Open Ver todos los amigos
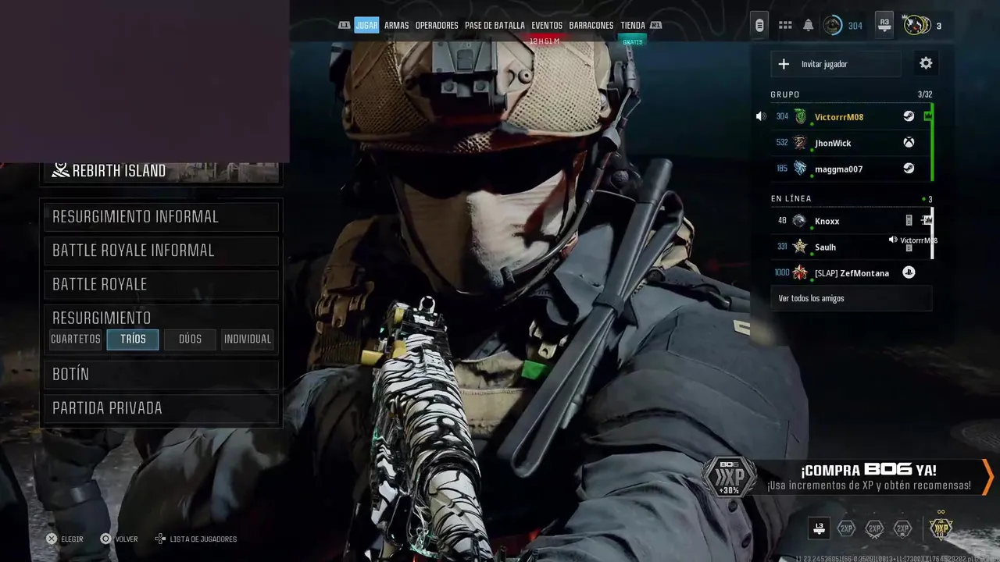Image resolution: width=1000 pixels, height=562 pixels. point(852,298)
